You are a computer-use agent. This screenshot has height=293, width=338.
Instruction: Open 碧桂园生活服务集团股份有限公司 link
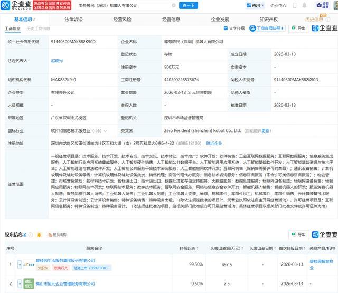(65, 260)
